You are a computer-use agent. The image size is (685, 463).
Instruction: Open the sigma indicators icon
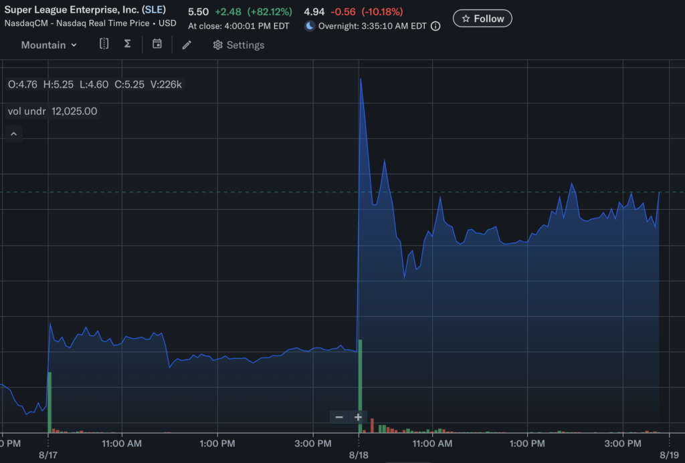point(127,43)
